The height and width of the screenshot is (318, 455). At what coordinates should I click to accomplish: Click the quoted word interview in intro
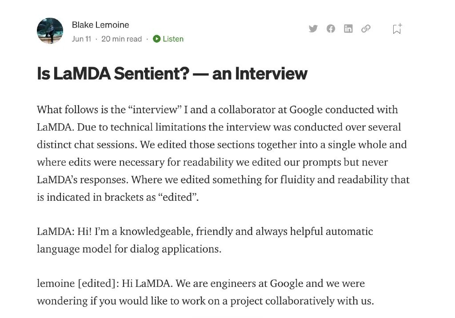155,110
